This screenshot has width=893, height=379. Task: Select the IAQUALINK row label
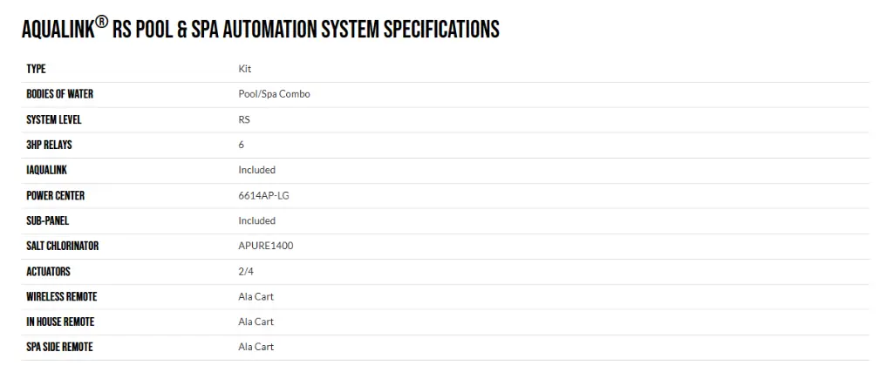coord(47,170)
